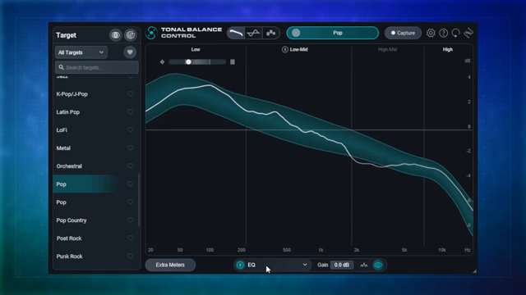Select the K-Pop/J-Pop target
This screenshot has height=295, width=526.
[72, 94]
